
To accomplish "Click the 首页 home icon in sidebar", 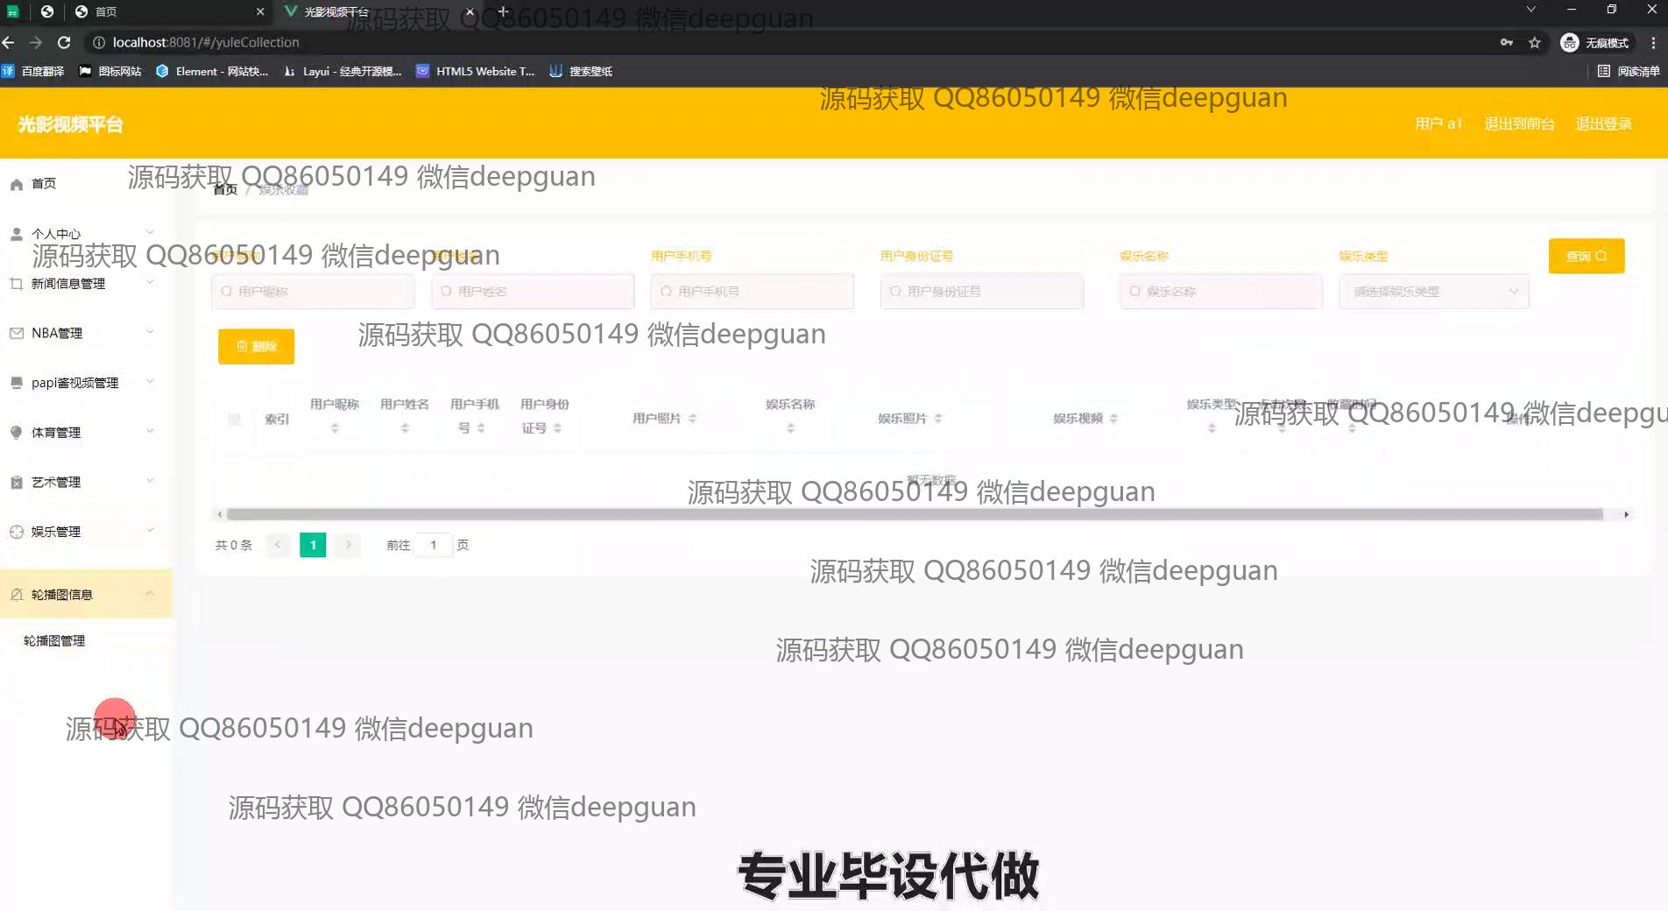I will coord(16,184).
